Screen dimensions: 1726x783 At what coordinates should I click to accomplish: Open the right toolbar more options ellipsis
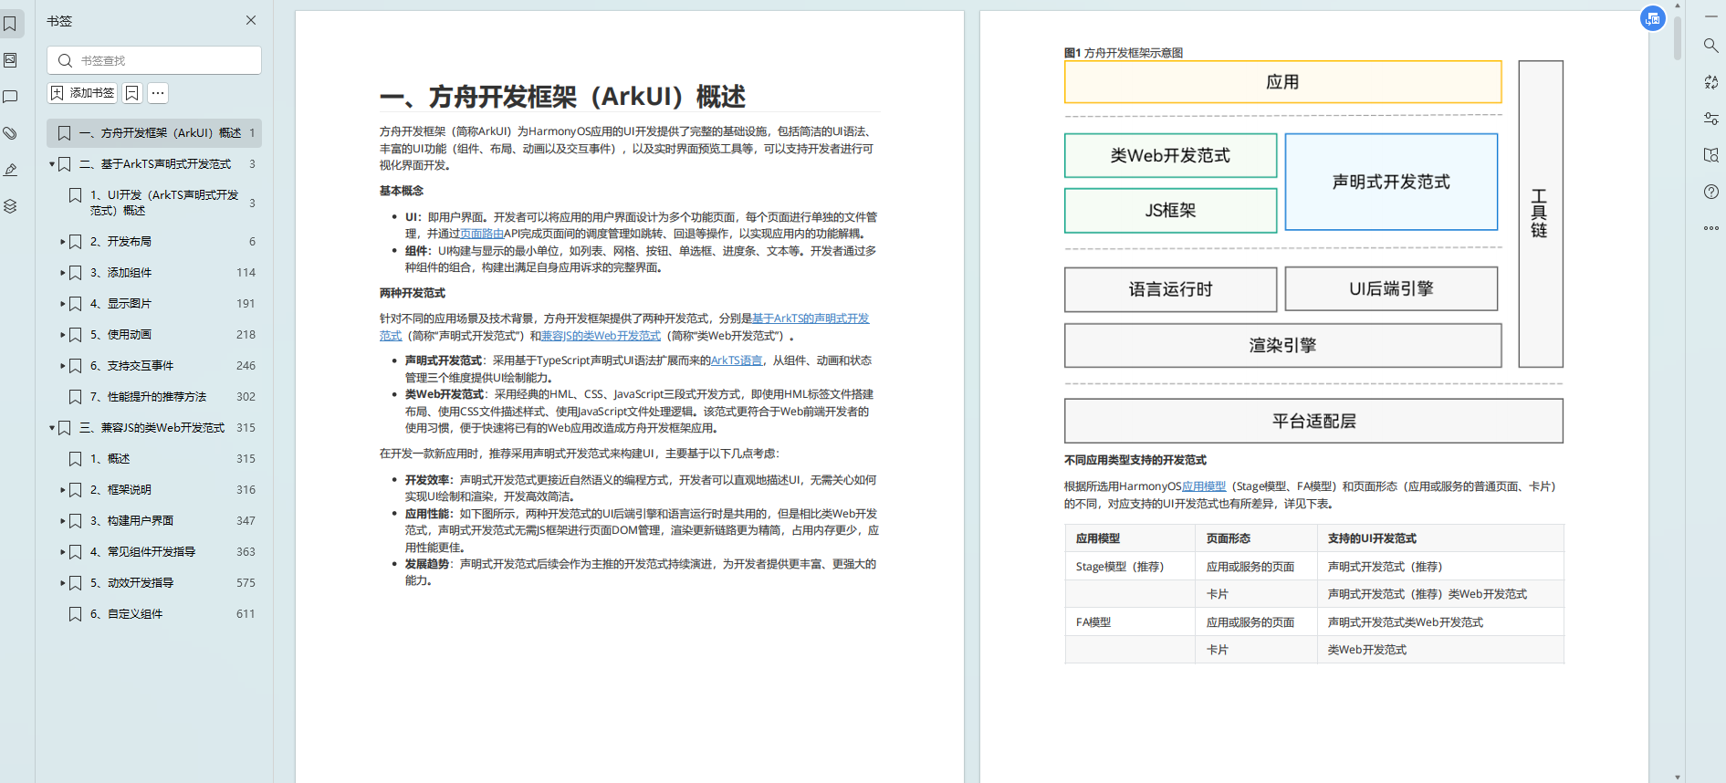click(x=1711, y=228)
